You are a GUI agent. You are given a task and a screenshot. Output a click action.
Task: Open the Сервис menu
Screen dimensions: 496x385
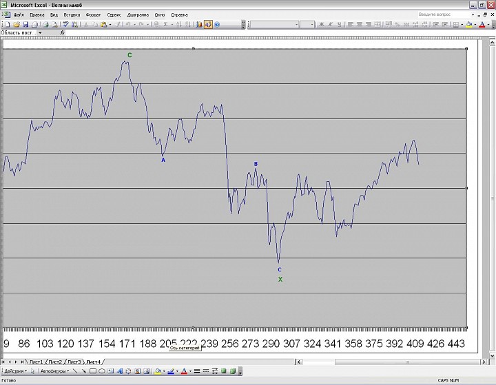click(x=114, y=14)
